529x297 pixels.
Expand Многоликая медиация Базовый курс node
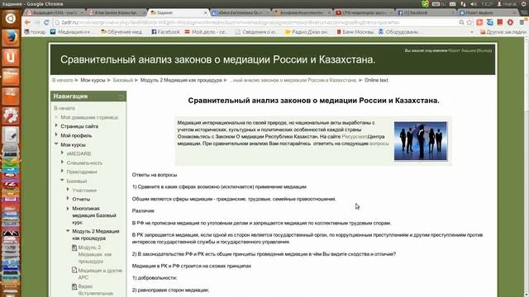[x=68, y=209]
